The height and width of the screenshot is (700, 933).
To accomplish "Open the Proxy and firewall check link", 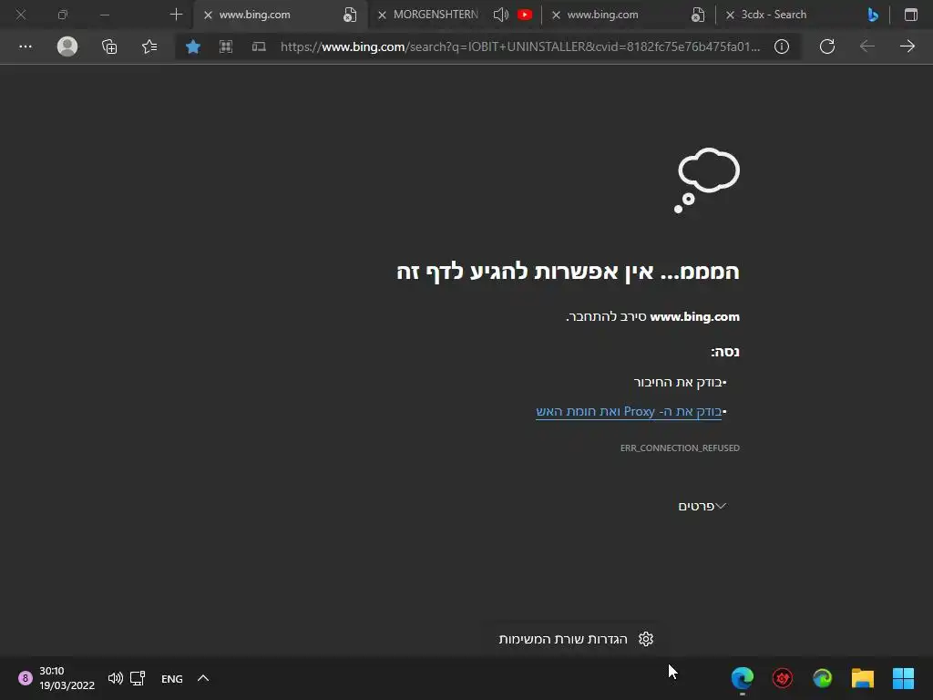I will click(629, 412).
